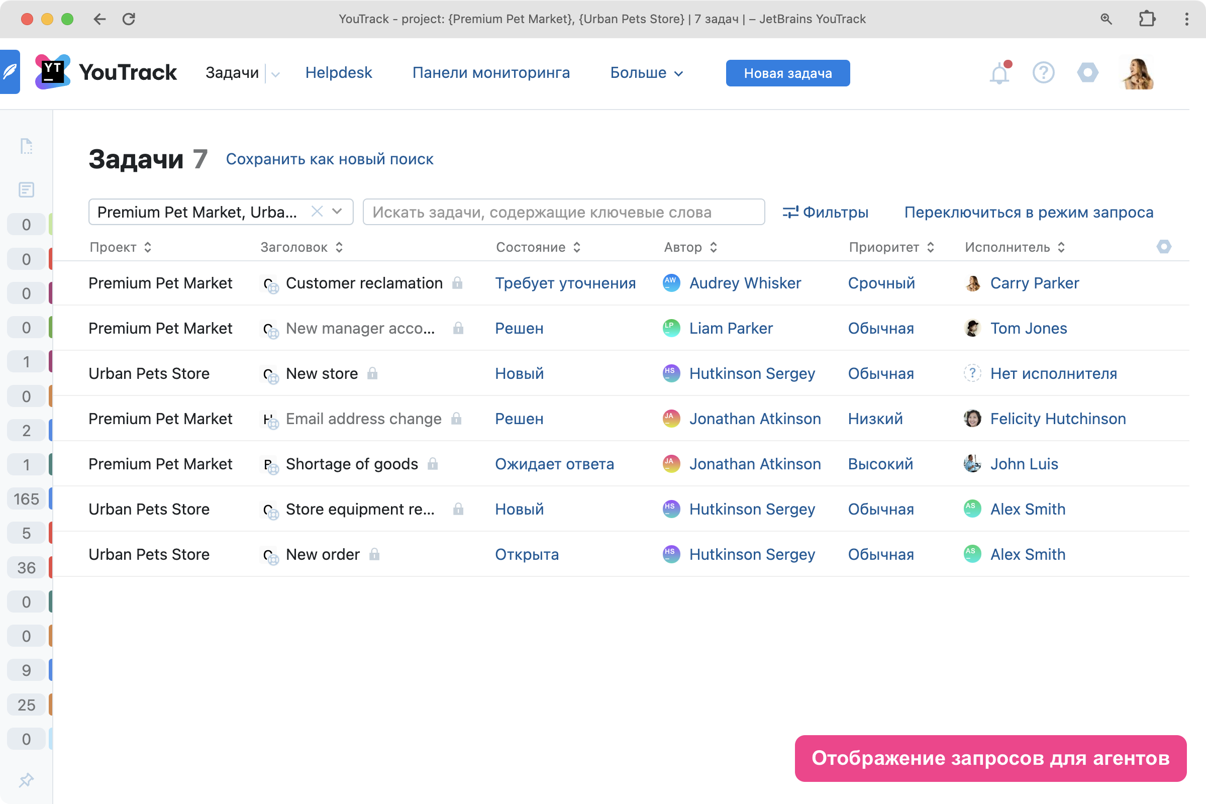Sort table by Приоритет column
The image size is (1206, 804).
(x=891, y=247)
